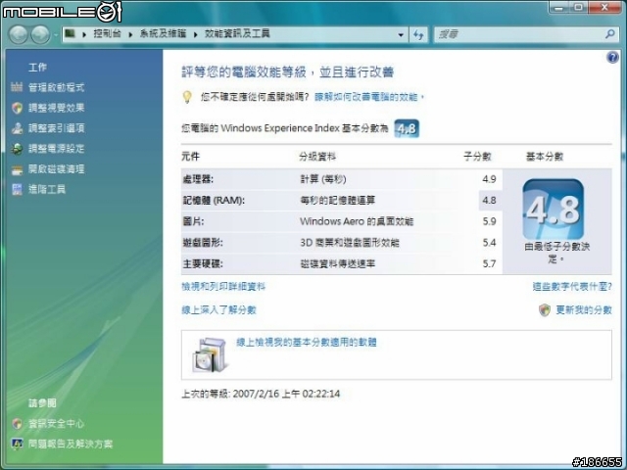Click icon beside 問題報告及解決方案

click(17, 444)
